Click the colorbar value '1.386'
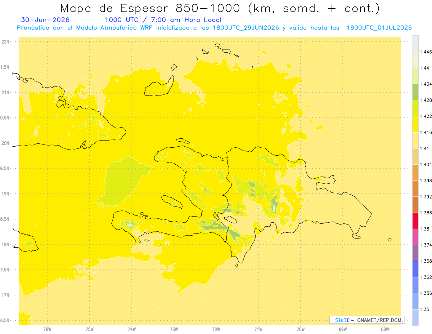 (x=426, y=213)
